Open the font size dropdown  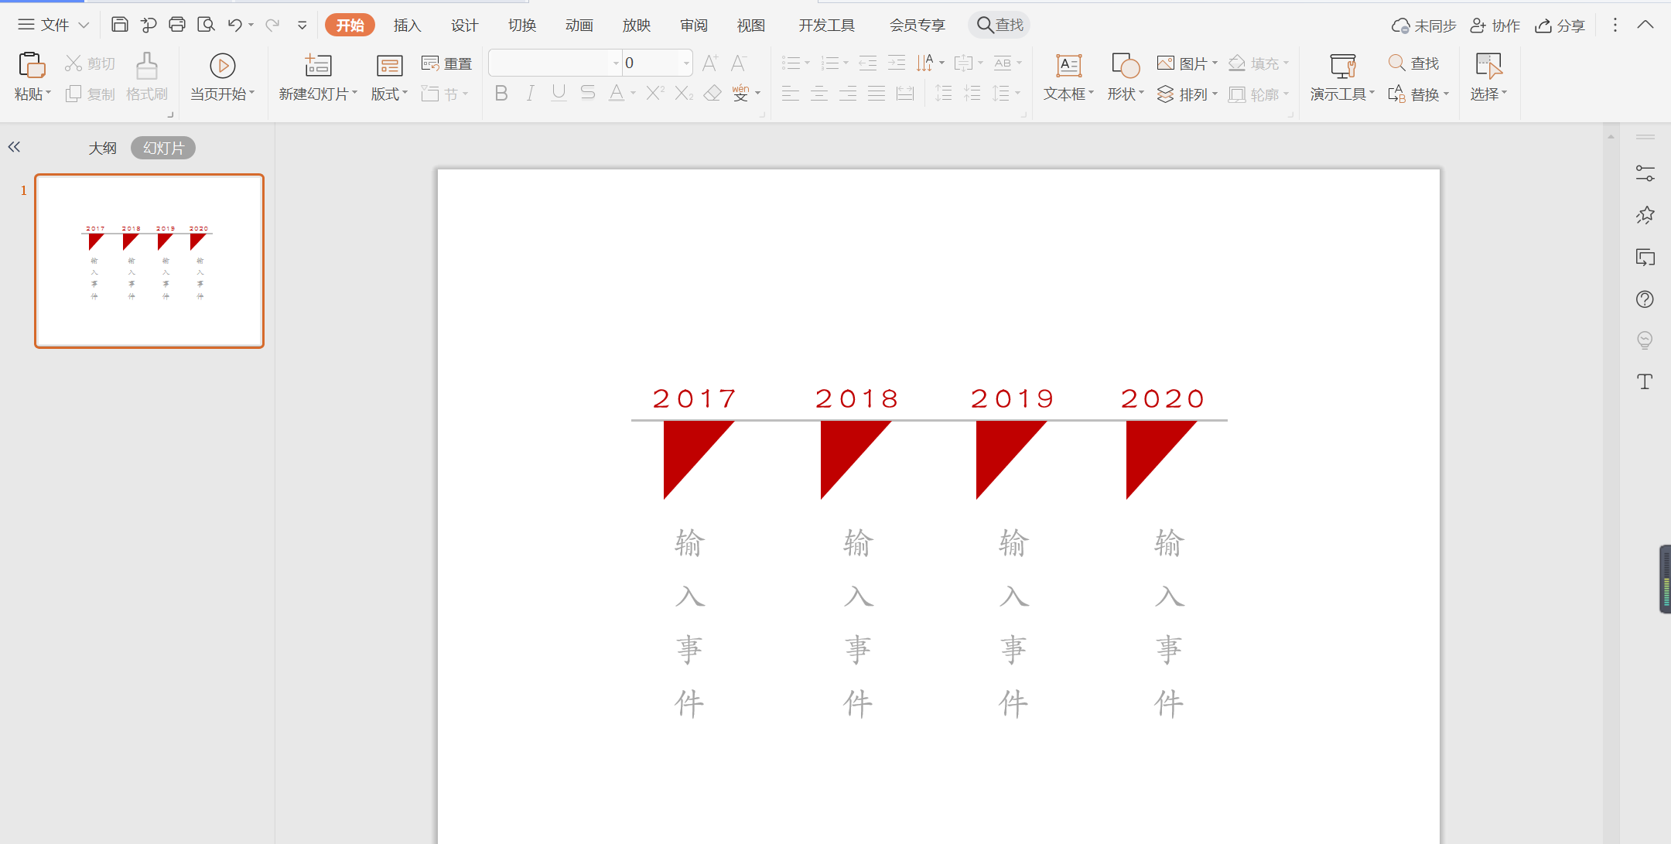point(685,63)
